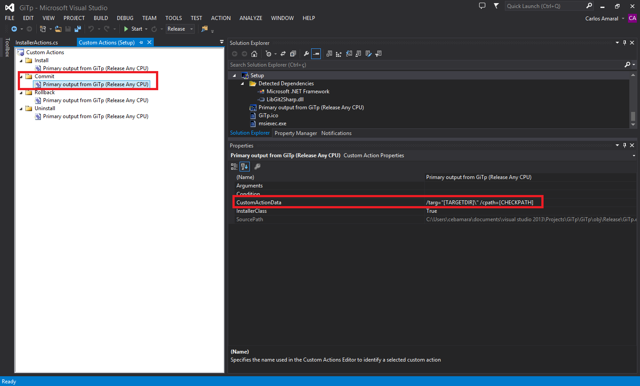Click the Home icon in Solution Explorer
This screenshot has width=640, height=386.
[254, 54]
